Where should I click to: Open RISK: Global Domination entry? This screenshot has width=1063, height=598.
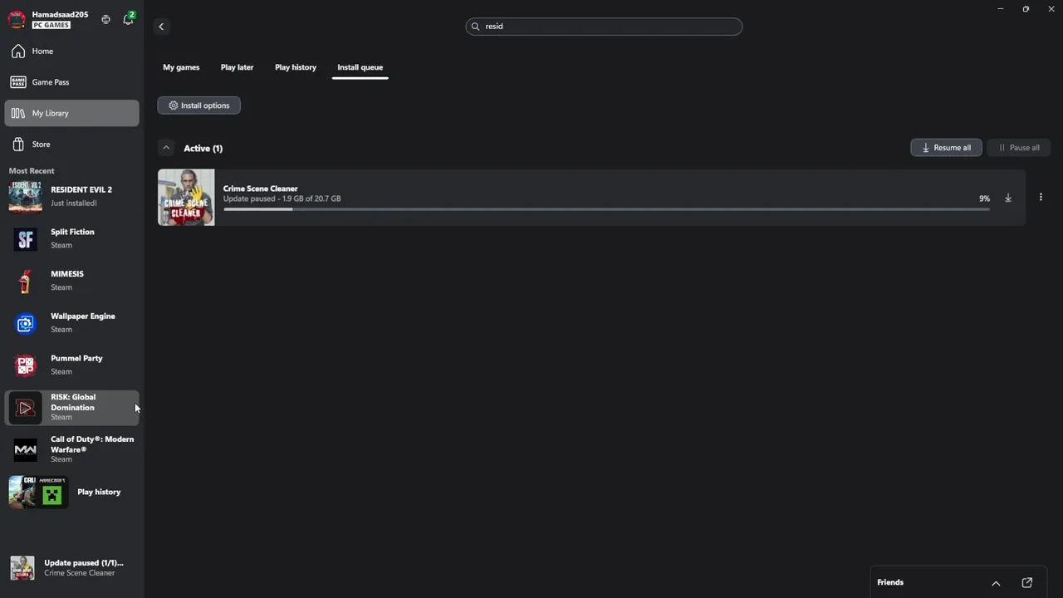[71, 407]
